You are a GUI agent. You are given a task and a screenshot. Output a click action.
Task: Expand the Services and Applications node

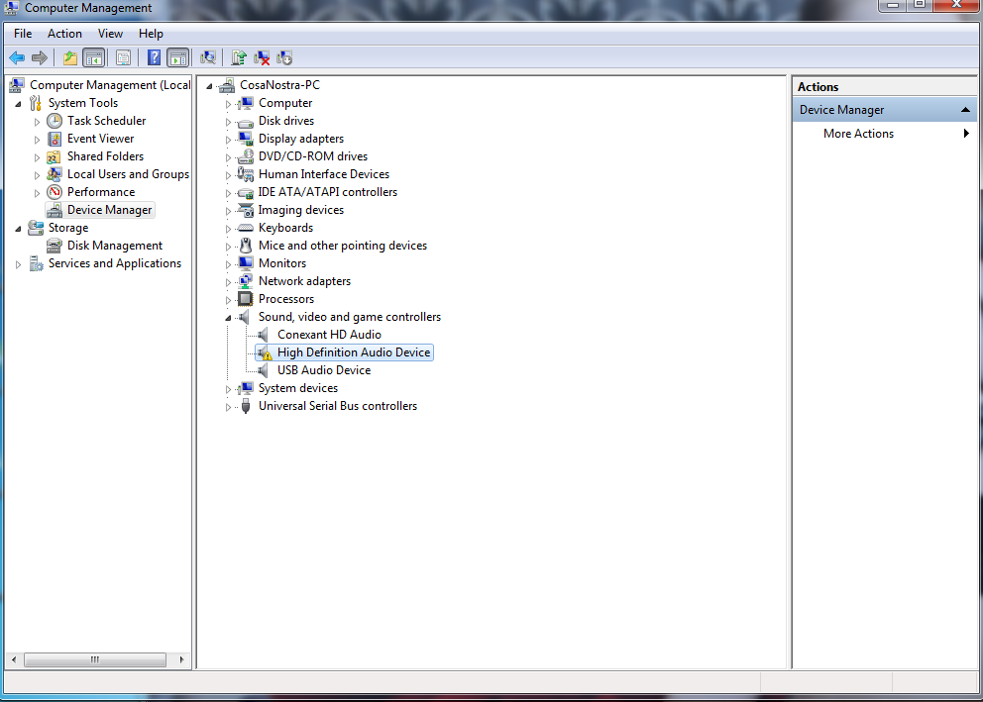17,262
